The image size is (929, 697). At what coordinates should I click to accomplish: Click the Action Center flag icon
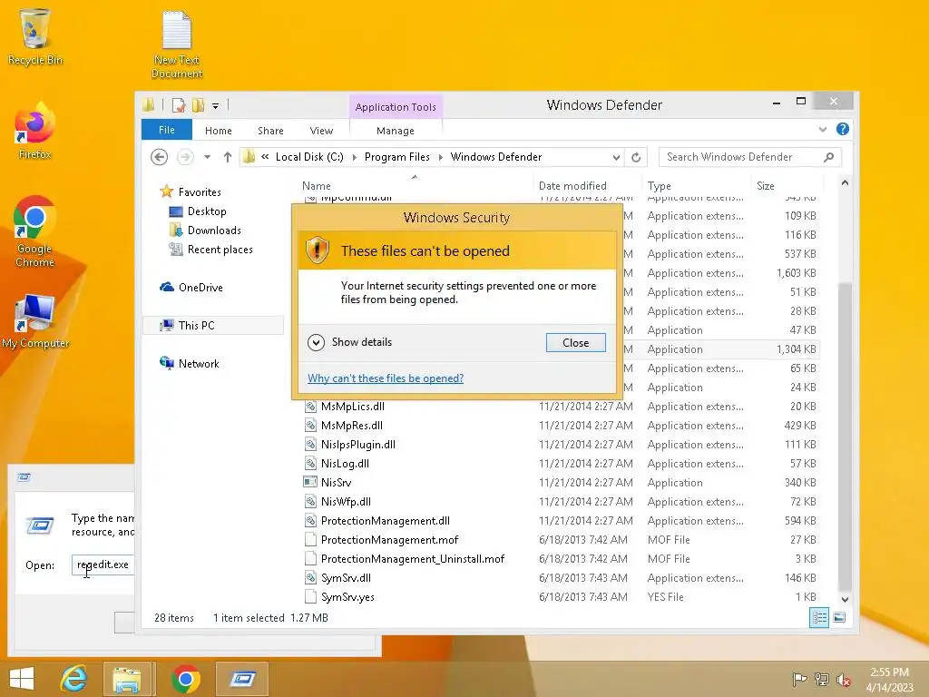[x=799, y=680]
